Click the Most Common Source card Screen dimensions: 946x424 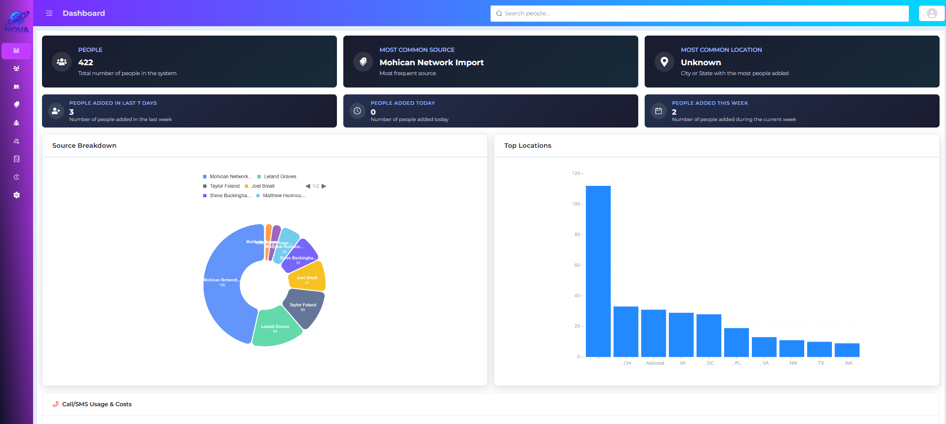point(490,61)
